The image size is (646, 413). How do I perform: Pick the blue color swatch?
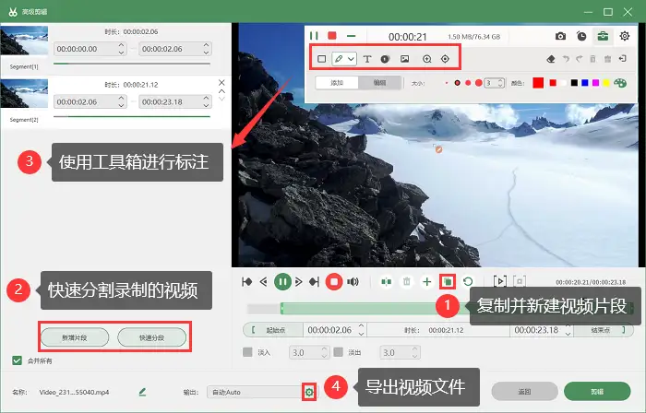click(584, 83)
